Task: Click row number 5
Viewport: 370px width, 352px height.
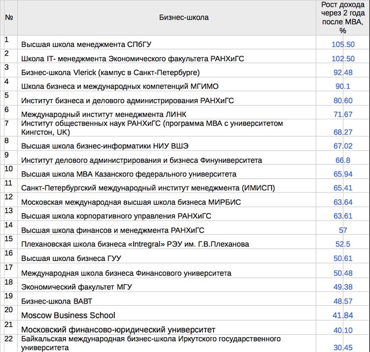Action: coord(7,95)
